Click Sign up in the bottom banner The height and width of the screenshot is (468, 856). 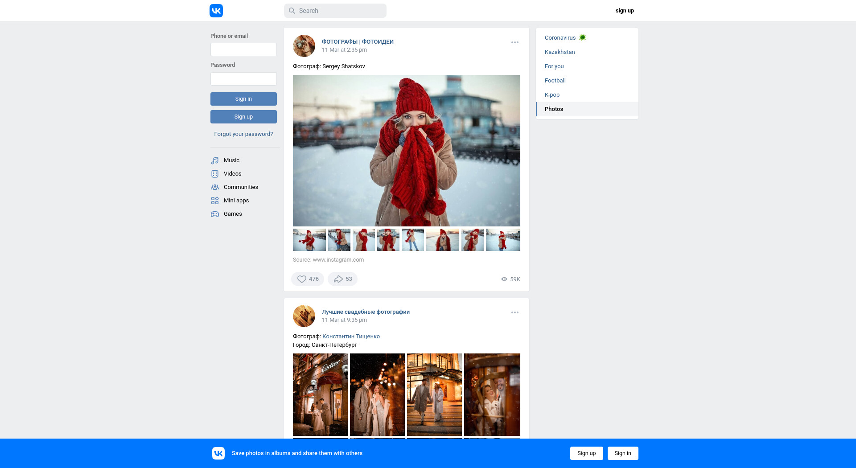pos(586,453)
